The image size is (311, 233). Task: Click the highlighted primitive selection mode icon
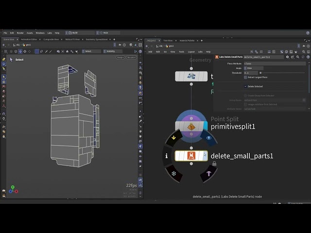(x=20, y=51)
